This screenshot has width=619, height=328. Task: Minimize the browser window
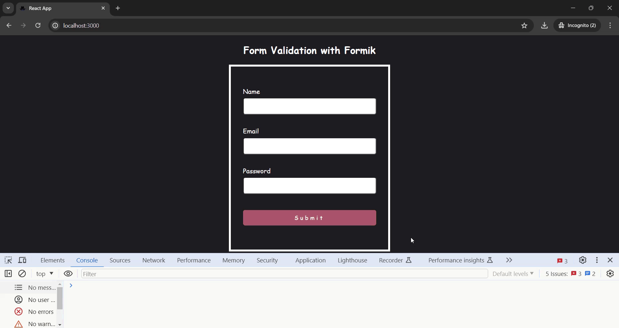coord(573,8)
